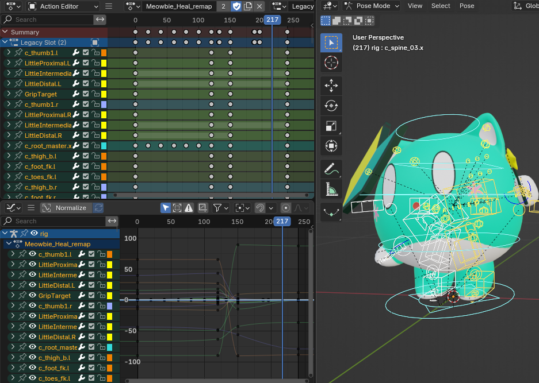Click the swap arrows icon next to Action Editor search

100,20
